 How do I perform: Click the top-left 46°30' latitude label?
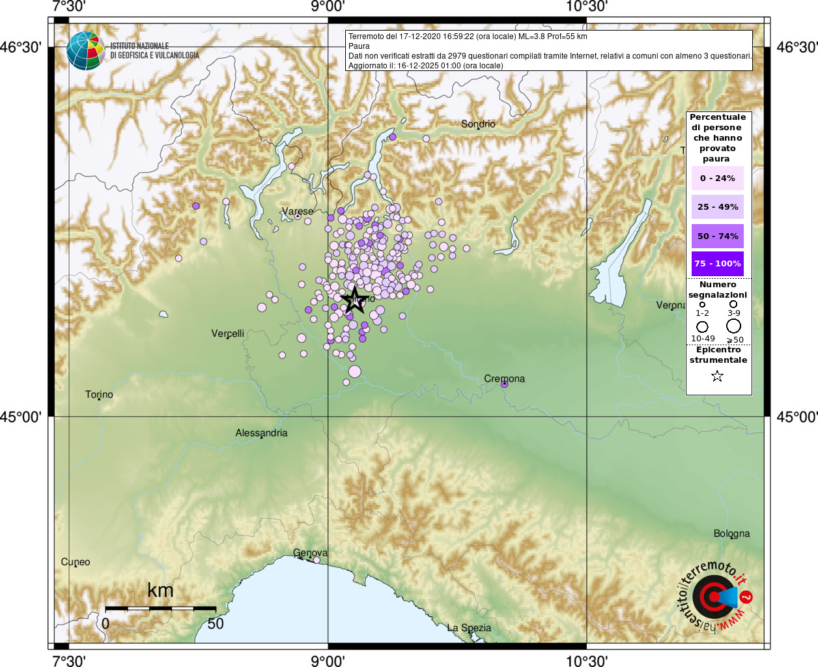(20, 48)
